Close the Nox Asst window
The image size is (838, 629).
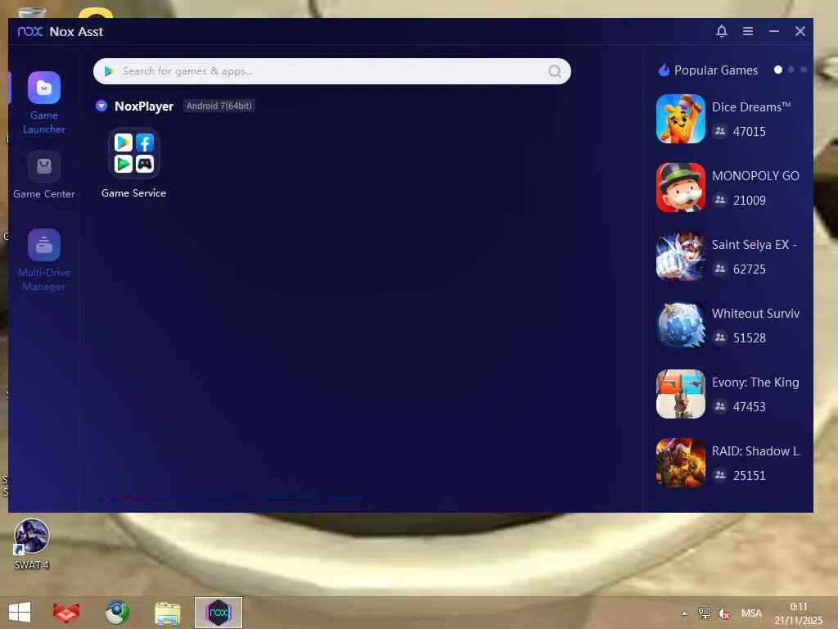pyautogui.click(x=800, y=31)
